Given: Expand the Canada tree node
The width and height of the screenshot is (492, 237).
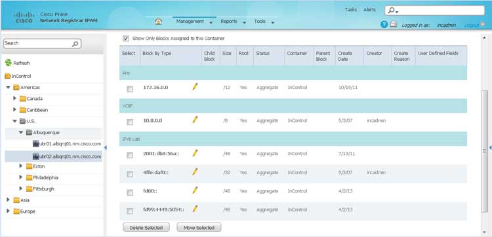Looking at the screenshot, I should [x=14, y=98].
